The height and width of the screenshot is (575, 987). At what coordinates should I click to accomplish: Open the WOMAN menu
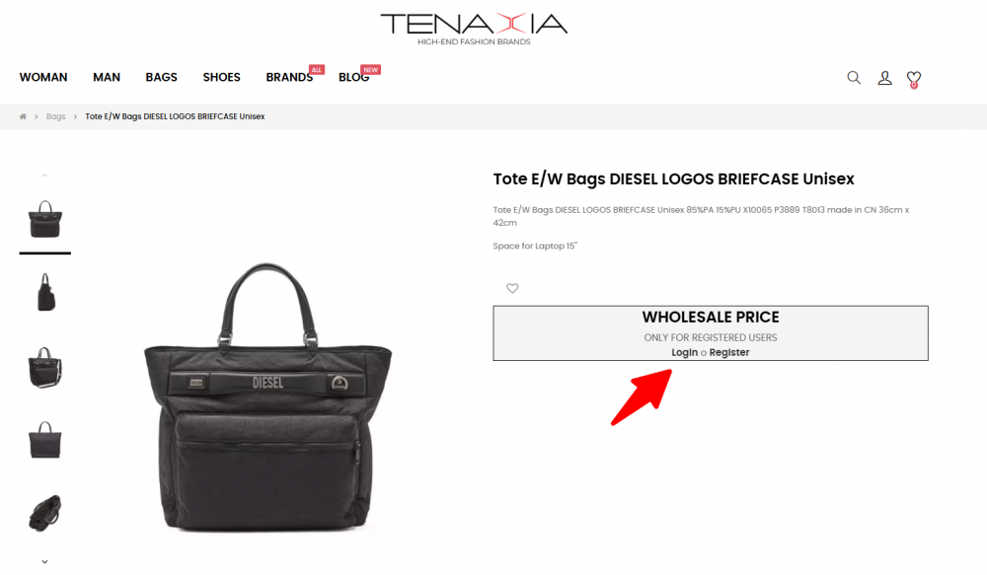(43, 77)
